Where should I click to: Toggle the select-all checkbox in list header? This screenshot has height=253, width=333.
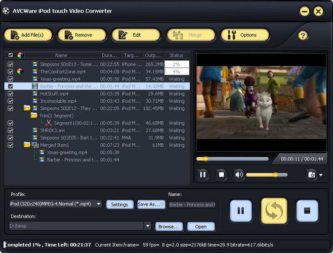pos(11,55)
